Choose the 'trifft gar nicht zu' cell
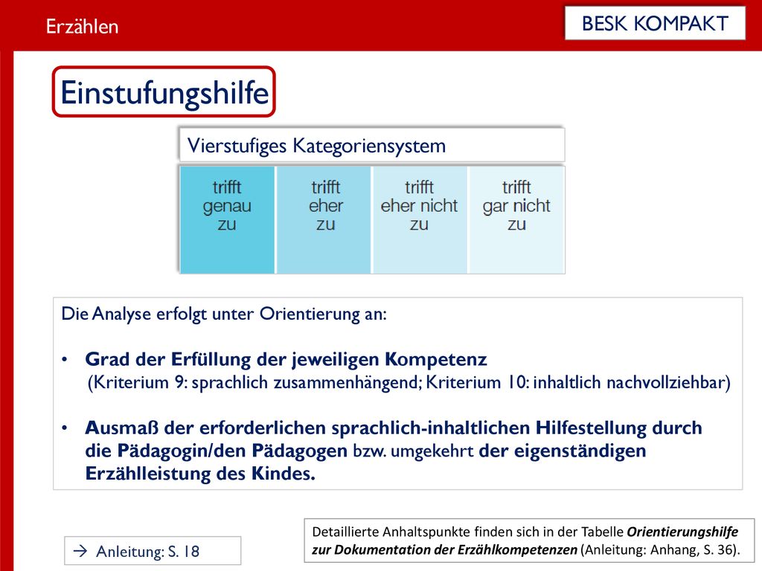Screen dimensions: 762x571 (516, 220)
